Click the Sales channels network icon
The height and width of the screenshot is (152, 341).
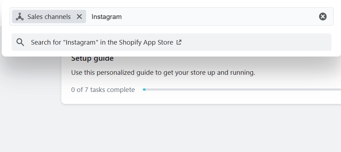pos(20,16)
